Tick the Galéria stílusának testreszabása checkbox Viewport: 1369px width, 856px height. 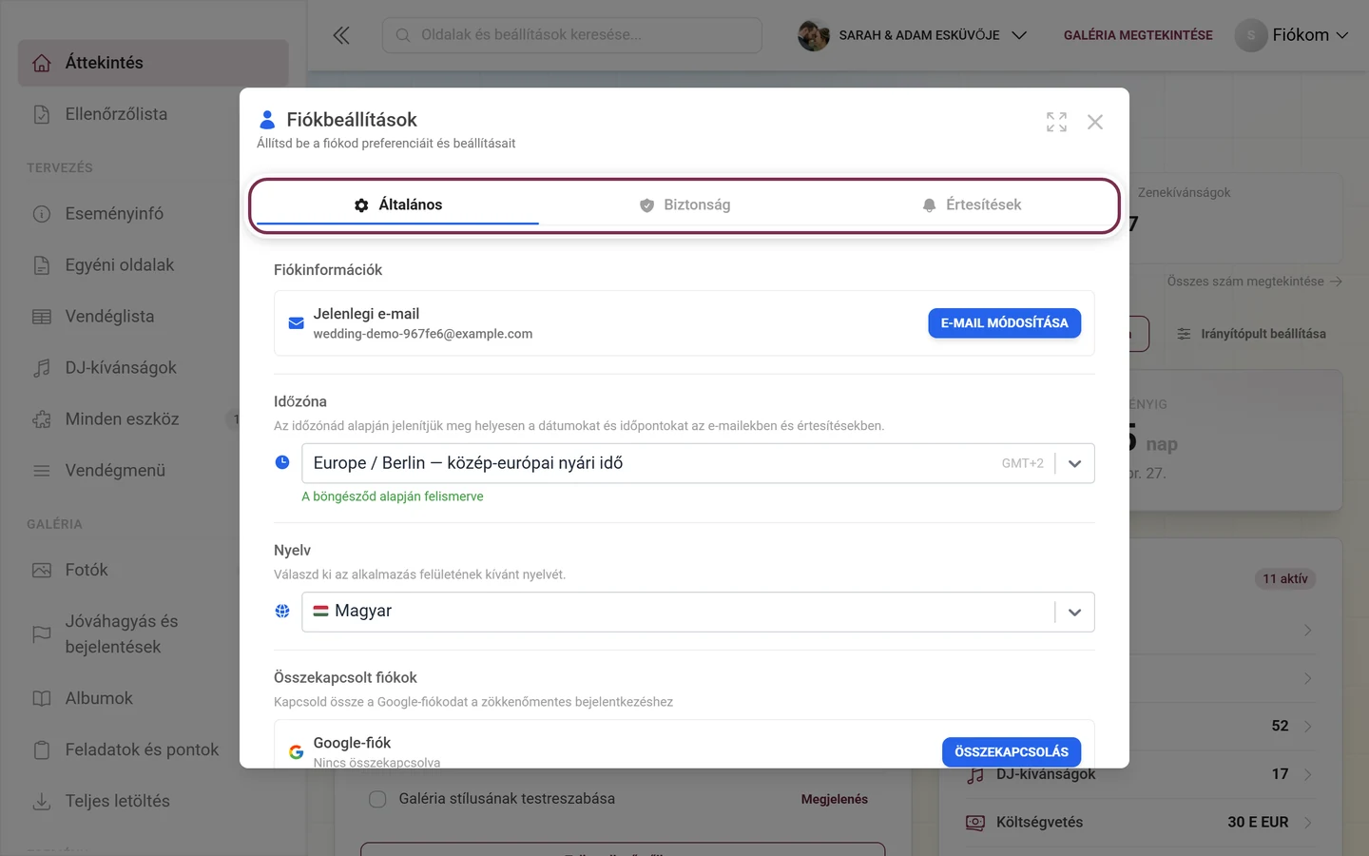click(x=377, y=799)
